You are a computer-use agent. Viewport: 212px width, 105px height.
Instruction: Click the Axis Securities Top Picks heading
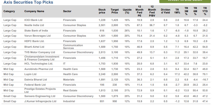[29, 3]
